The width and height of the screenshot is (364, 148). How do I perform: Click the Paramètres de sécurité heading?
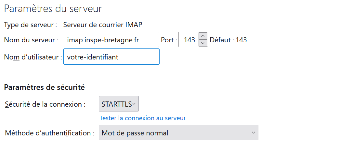click(44, 87)
